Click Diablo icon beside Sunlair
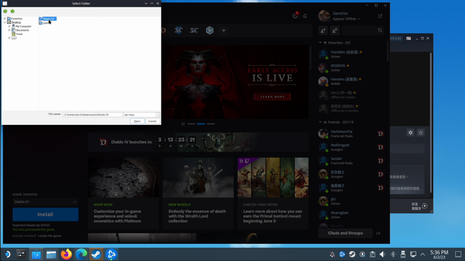This screenshot has height=261, width=465. pyautogui.click(x=381, y=161)
